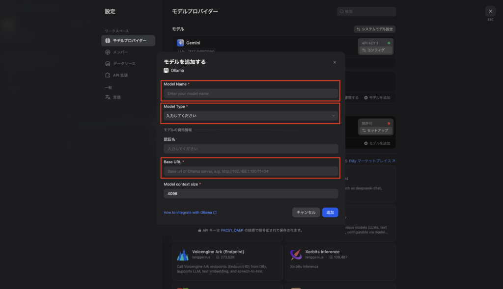The height and width of the screenshot is (289, 503).
Task: Select データソース in the settings sidebar
Action: point(124,64)
